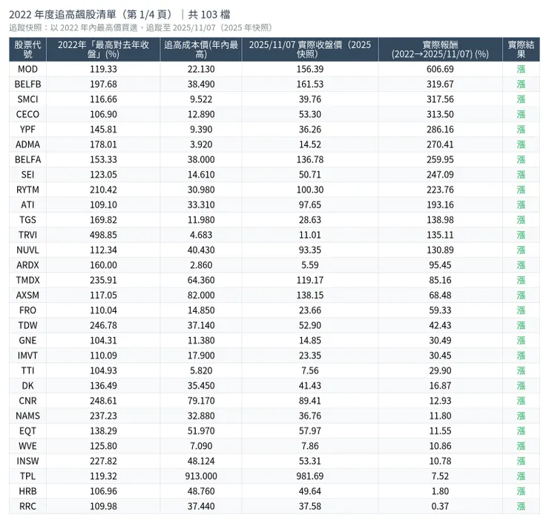
Task: Select the AXSM ticker cell
Action: tap(27, 295)
